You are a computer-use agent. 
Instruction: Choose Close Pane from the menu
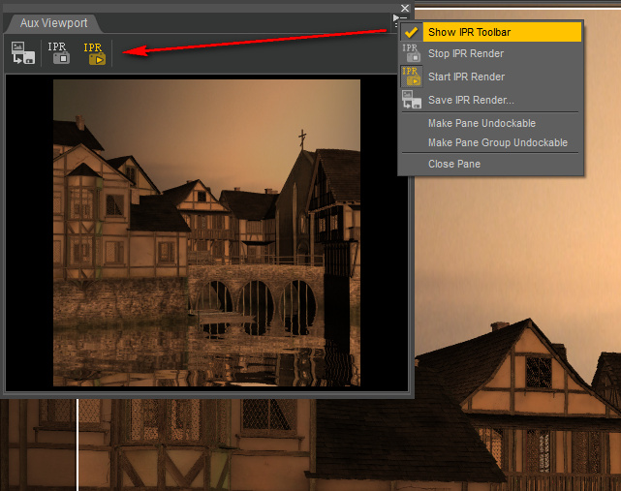(x=453, y=164)
